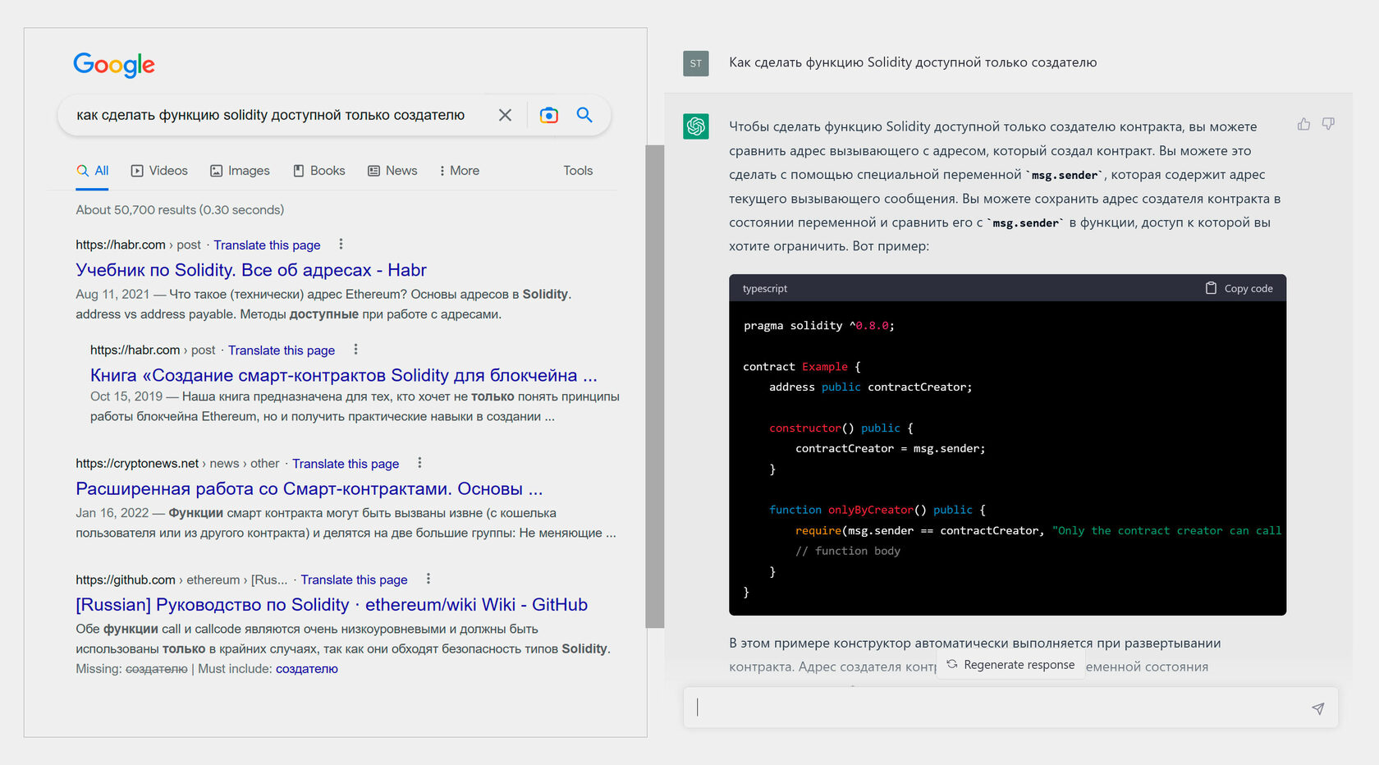Click the 'typescript' code language label
Image resolution: width=1379 pixels, height=765 pixels.
(765, 289)
